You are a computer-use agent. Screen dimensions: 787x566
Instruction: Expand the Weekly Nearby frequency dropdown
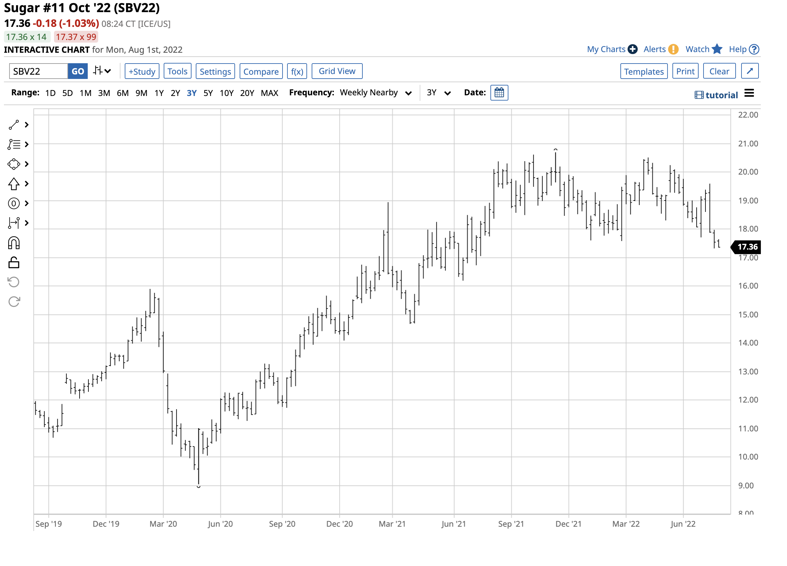375,93
